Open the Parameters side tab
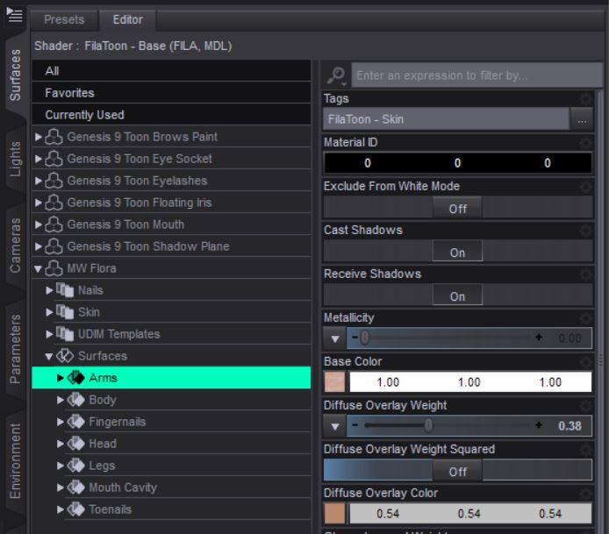609x534 pixels. [x=15, y=348]
